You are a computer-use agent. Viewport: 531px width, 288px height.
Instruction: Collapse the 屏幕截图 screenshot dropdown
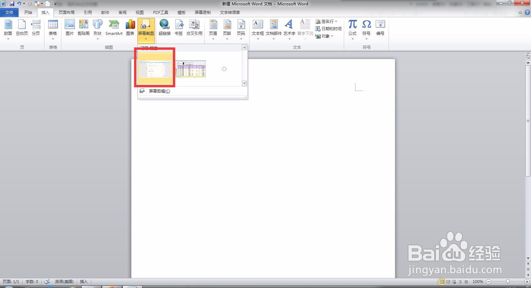coord(146,31)
